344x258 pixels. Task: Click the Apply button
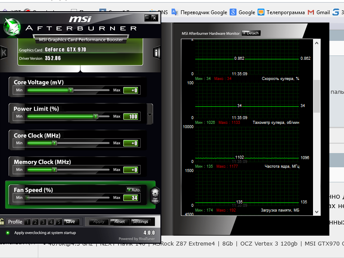99,221
